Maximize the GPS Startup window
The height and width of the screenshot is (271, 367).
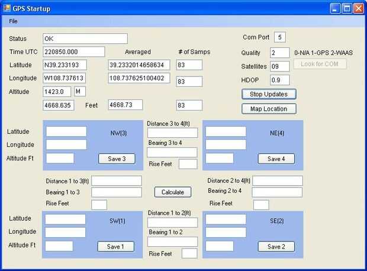(347, 9)
